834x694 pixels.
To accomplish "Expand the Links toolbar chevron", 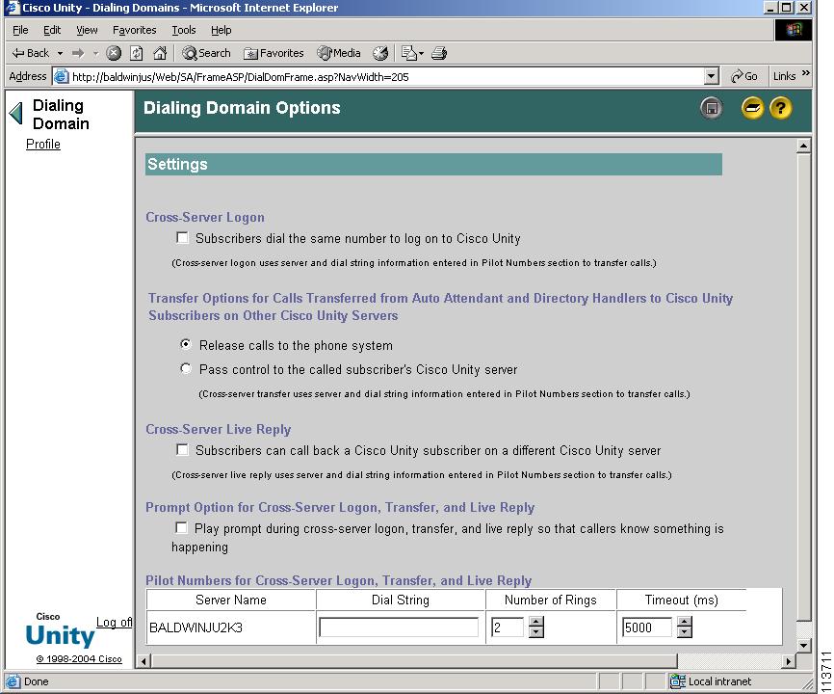I will pyautogui.click(x=805, y=73).
